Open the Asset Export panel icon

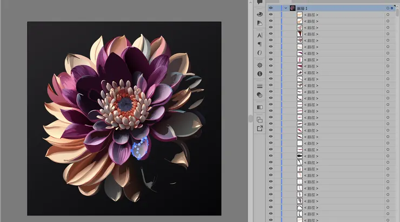[x=259, y=129]
